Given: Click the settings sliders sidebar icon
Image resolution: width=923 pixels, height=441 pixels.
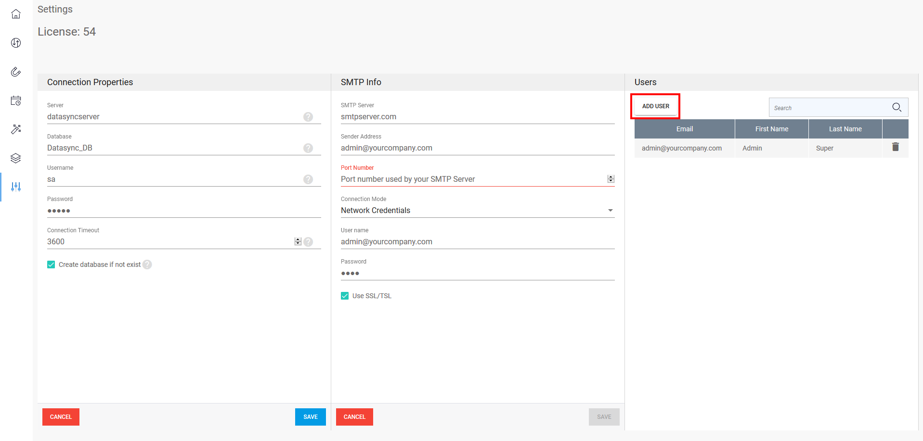Looking at the screenshot, I should [16, 187].
